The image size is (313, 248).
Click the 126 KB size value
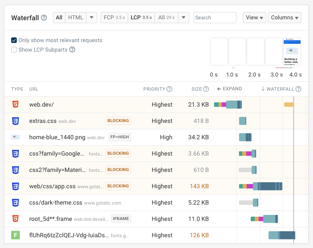(x=199, y=235)
